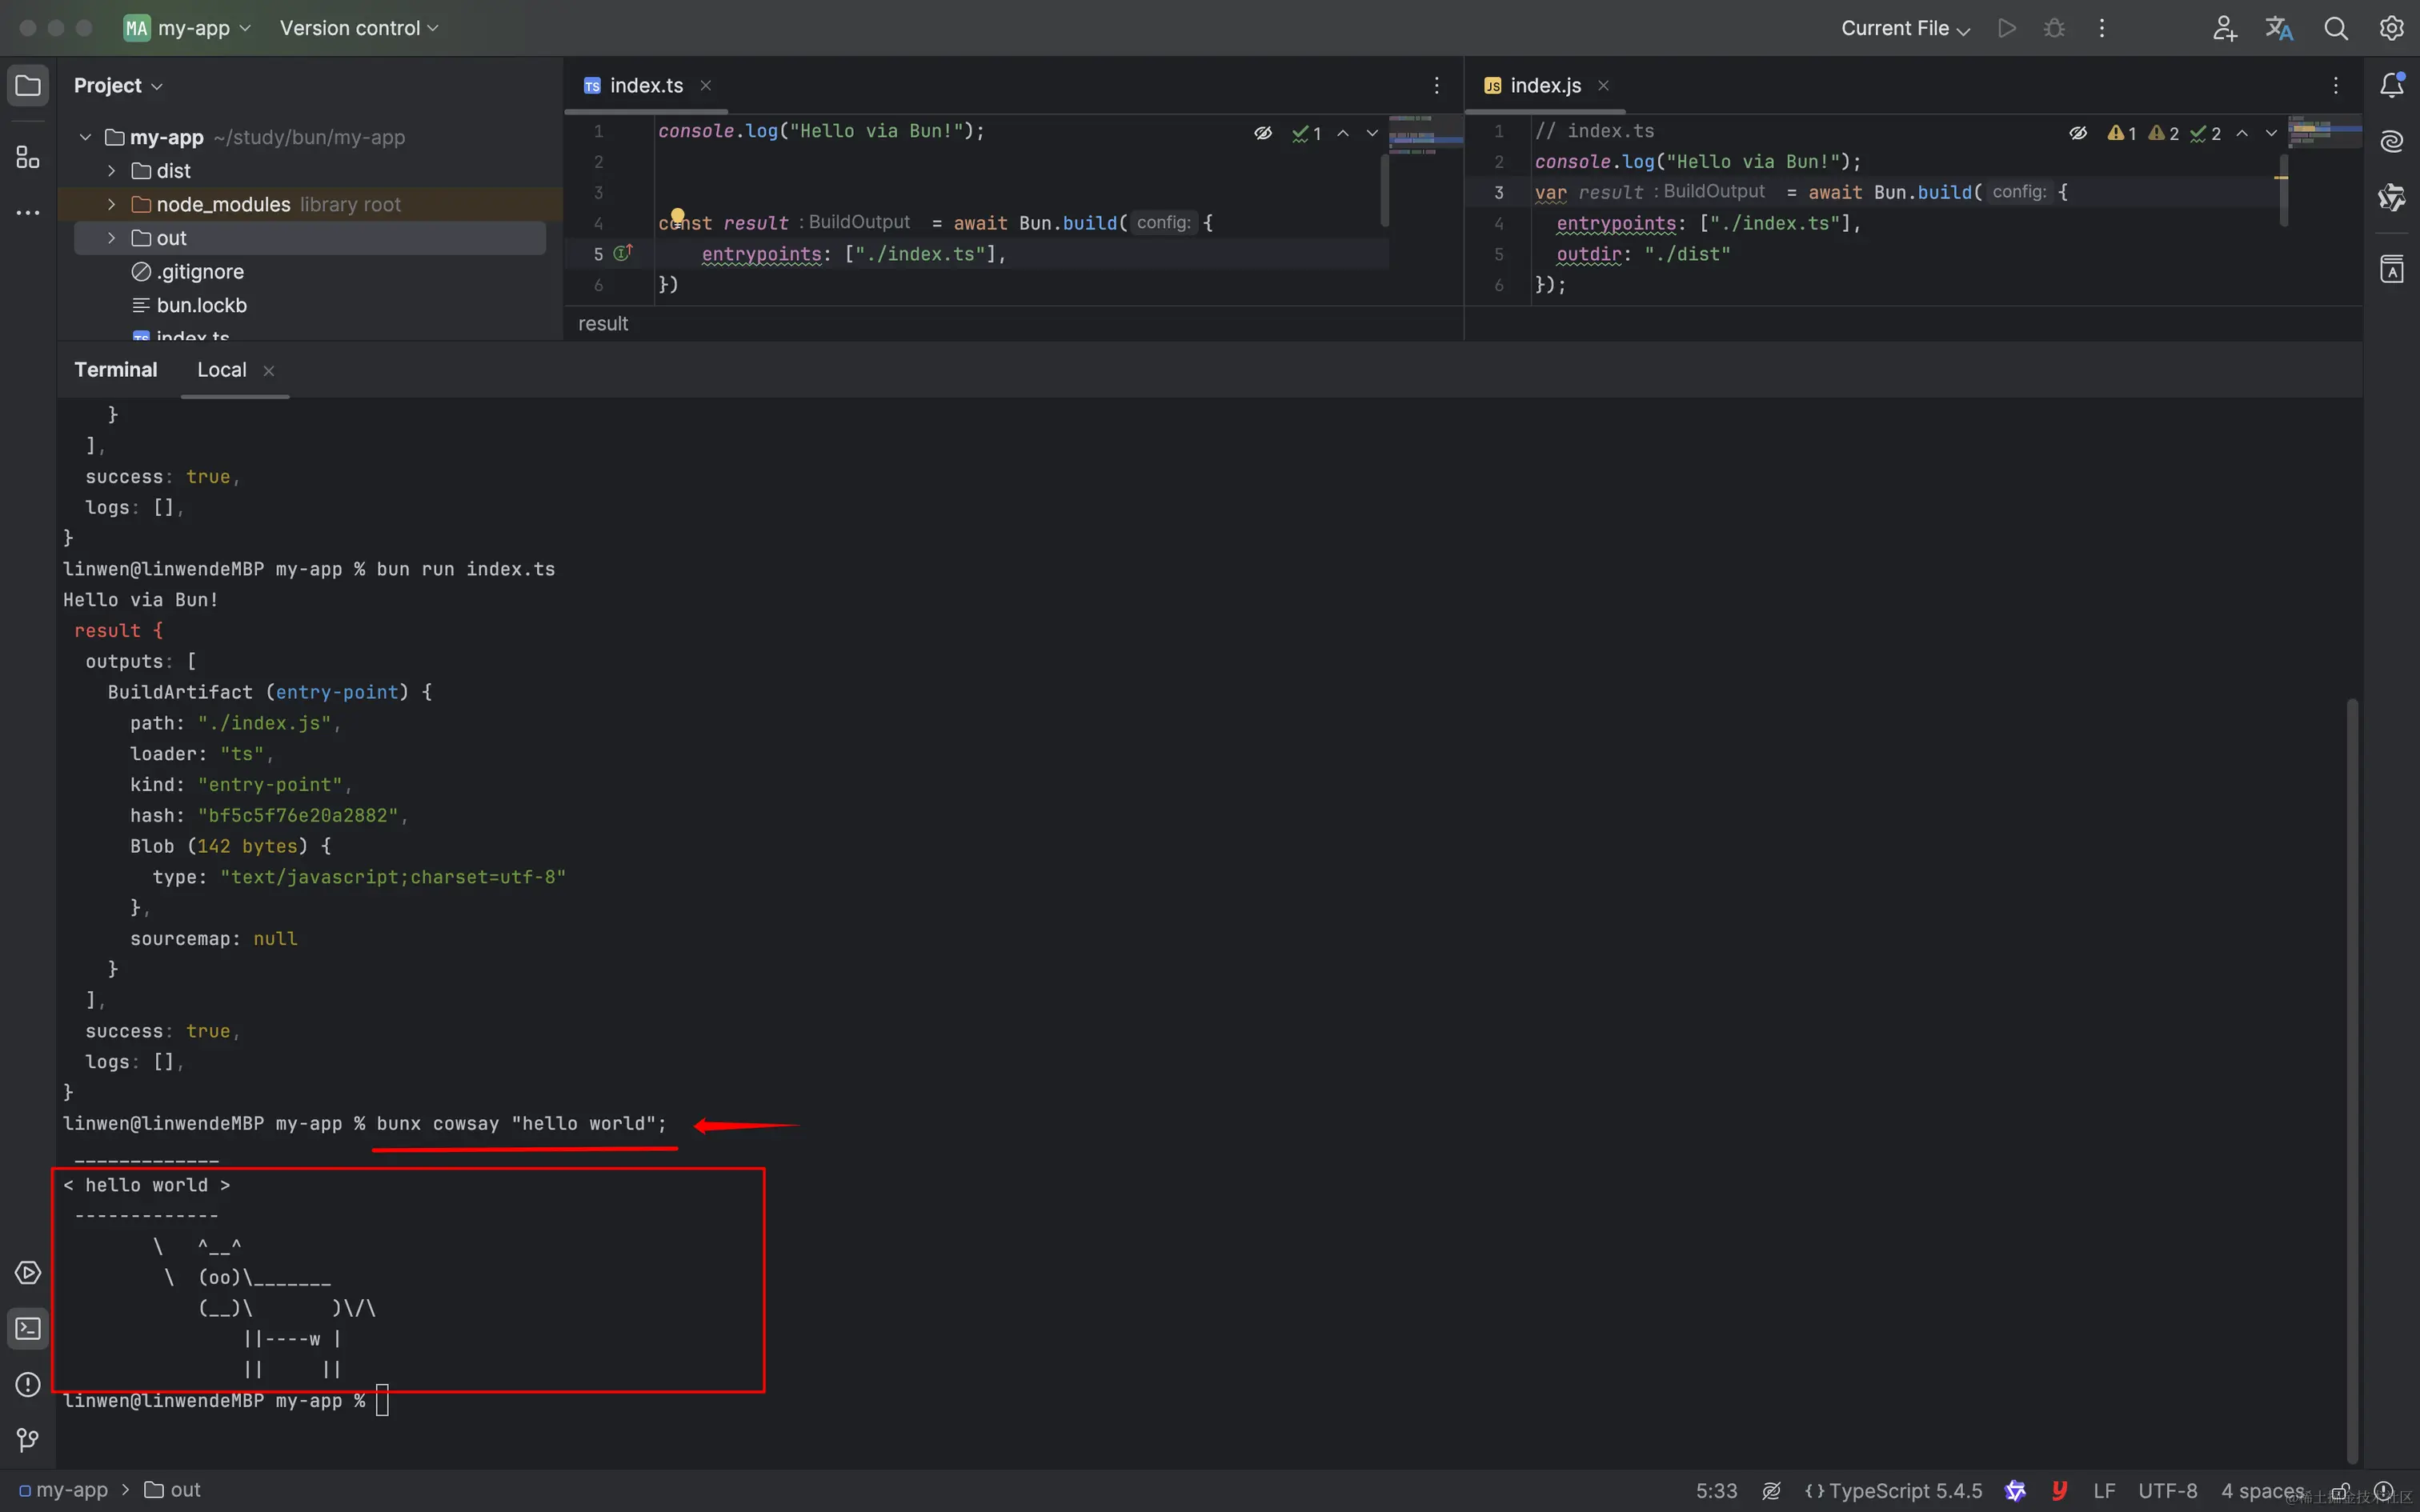
Task: Go to previous highlighted problem in index.ts
Action: (1343, 133)
